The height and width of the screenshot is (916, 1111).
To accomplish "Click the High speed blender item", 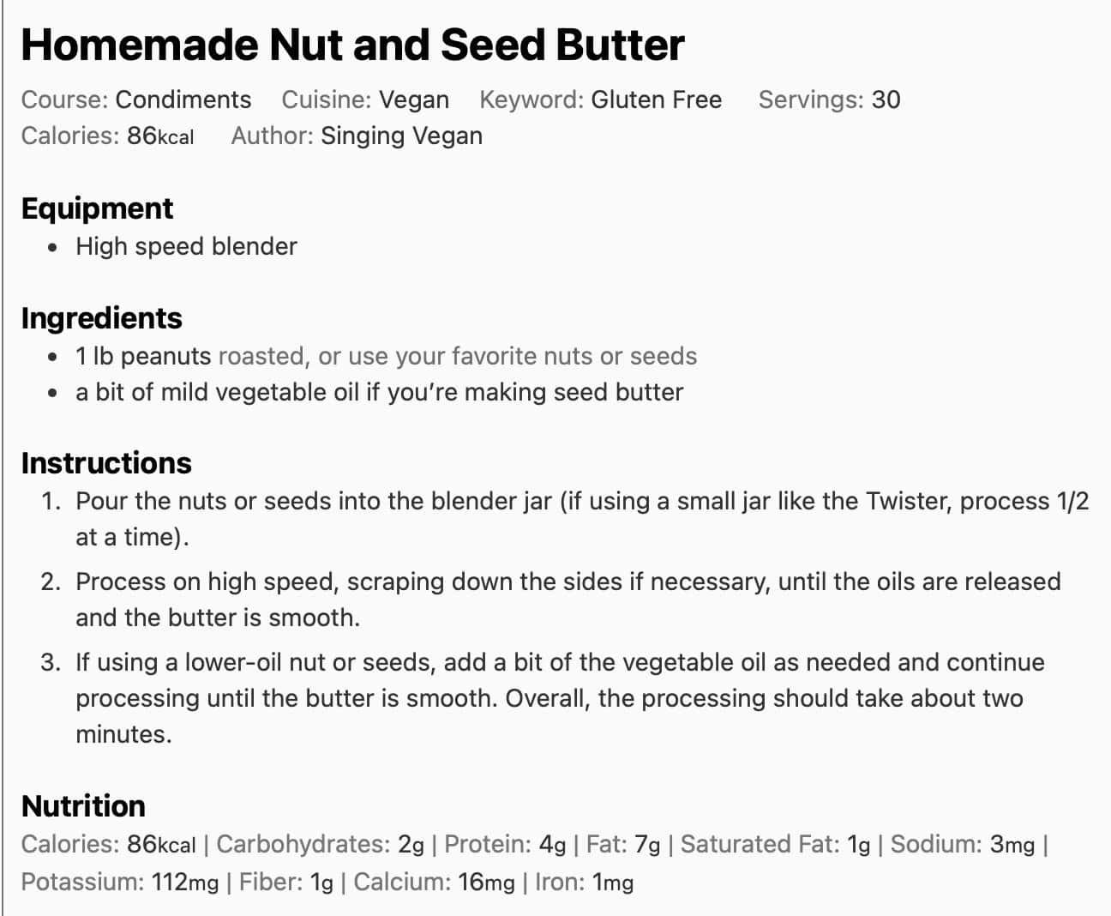I will (186, 246).
